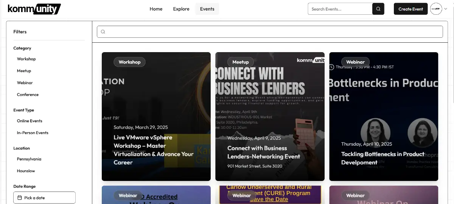Image resolution: width=454 pixels, height=204 pixels.
Task: Click the Thursday, April 10, 2025 date text
Action: [x=367, y=144]
